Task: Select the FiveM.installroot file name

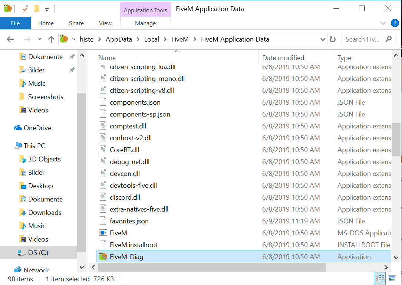Action: [134, 245]
